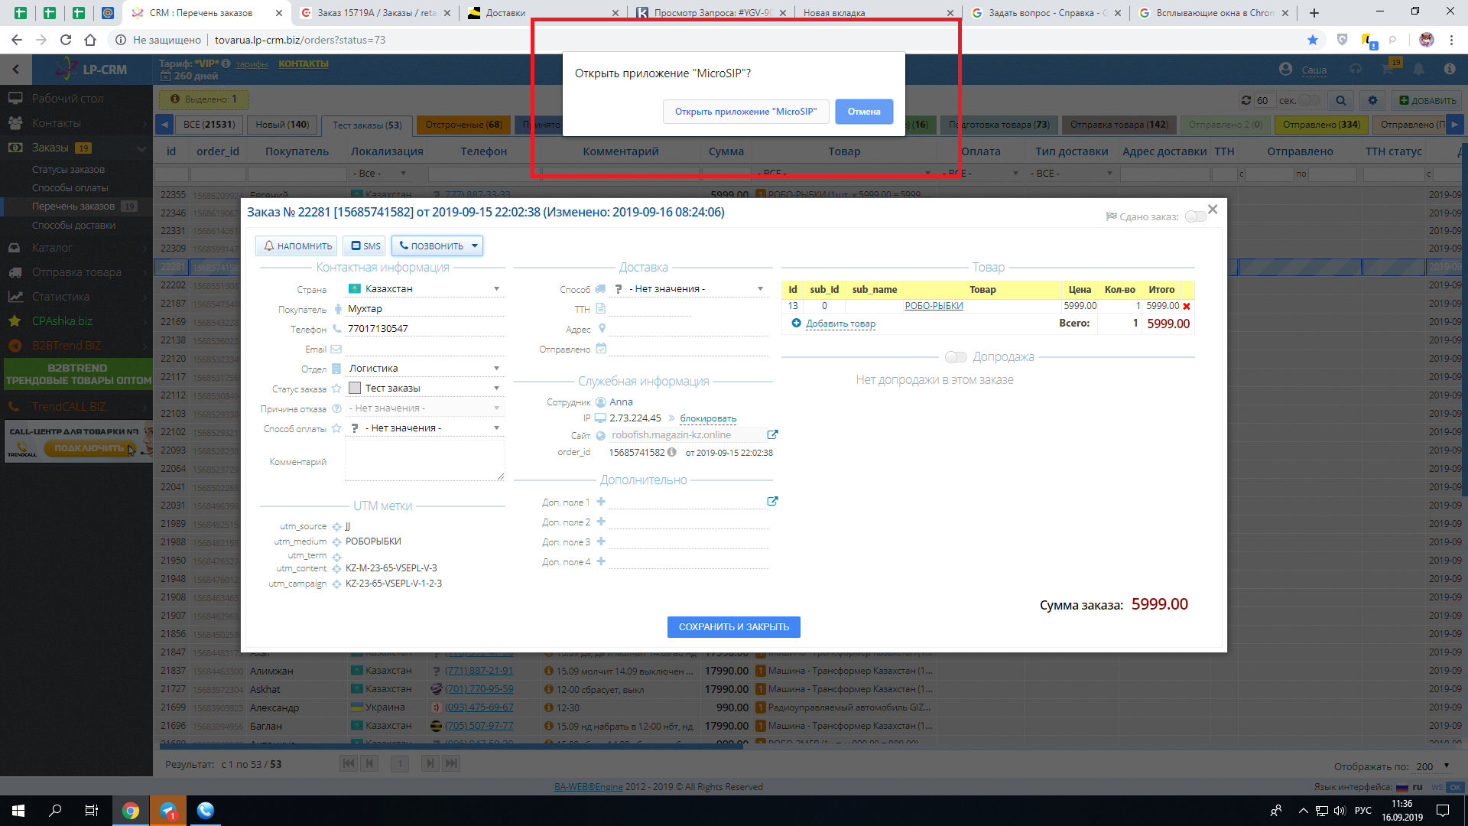Click the РОБО-РЫБКИ product link

[934, 306]
